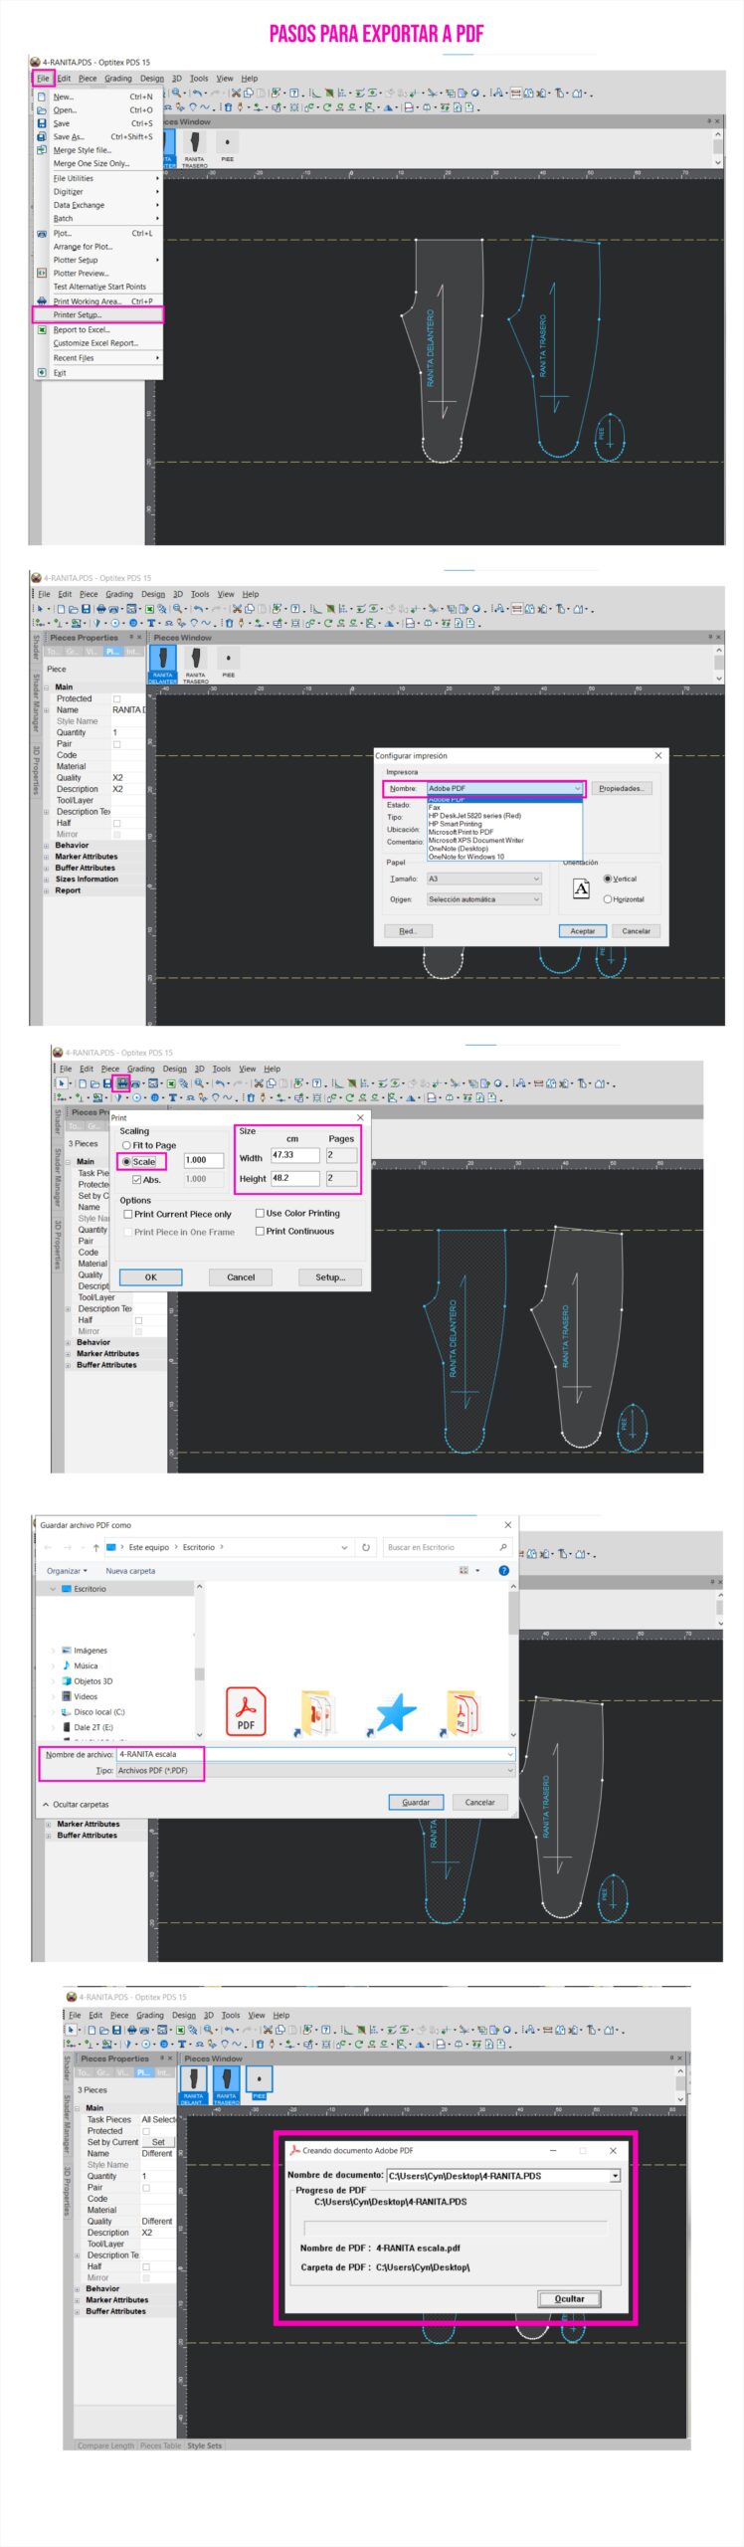The height and width of the screenshot is (2547, 744).
Task: Select the PDF file icon in Guardar dialog
Action: pos(246,1711)
